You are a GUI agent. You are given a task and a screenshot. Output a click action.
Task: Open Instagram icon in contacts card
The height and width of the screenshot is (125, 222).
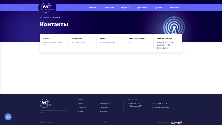130,42
